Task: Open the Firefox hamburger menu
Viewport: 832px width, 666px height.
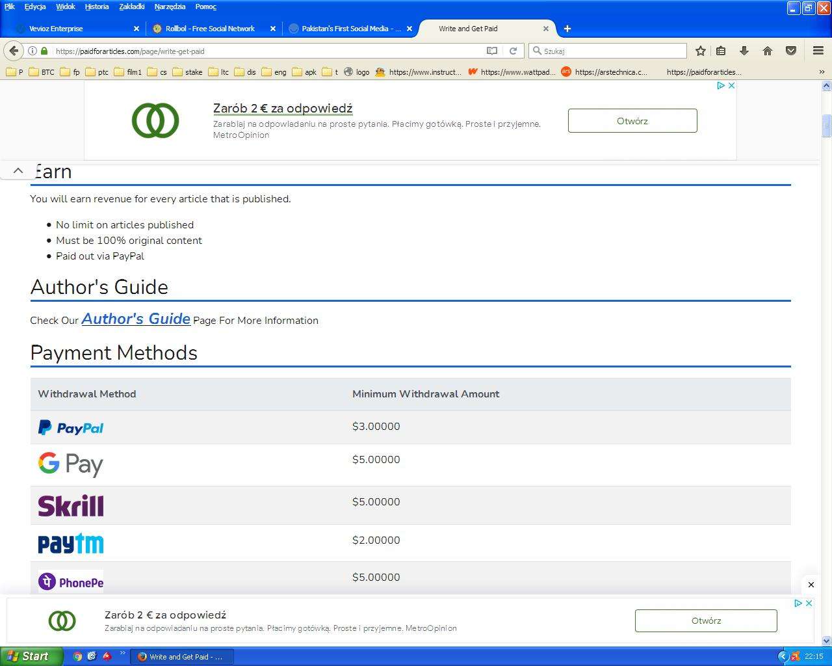Action: (818, 51)
